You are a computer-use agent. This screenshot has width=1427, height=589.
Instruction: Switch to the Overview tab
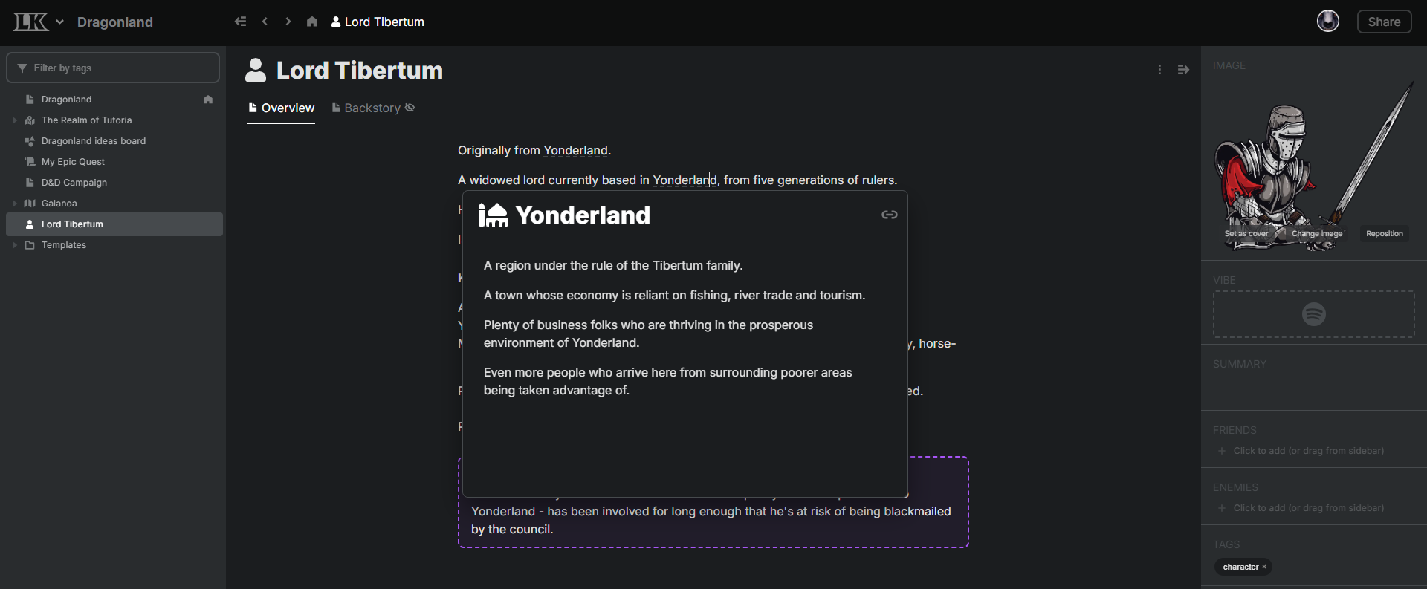point(281,108)
